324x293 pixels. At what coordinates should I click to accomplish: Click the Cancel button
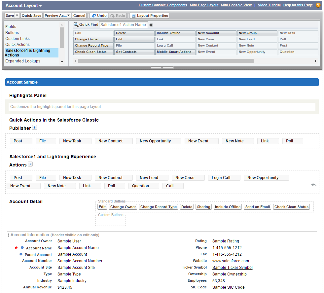tap(79, 16)
